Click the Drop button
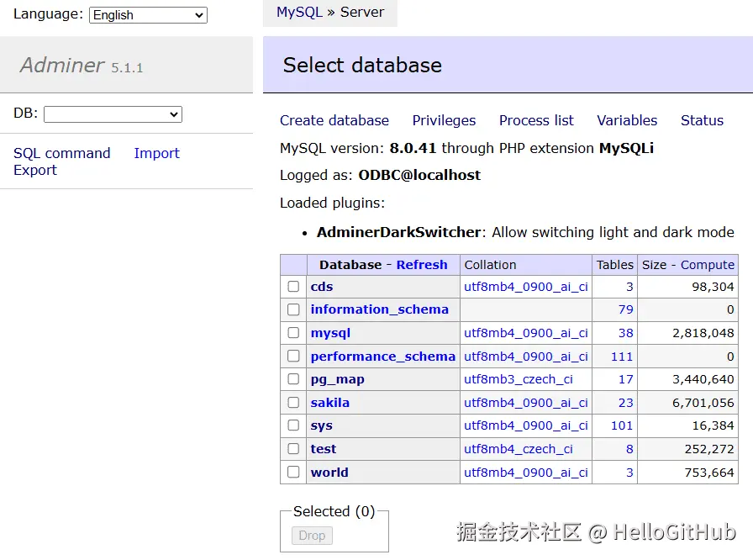 (312, 535)
